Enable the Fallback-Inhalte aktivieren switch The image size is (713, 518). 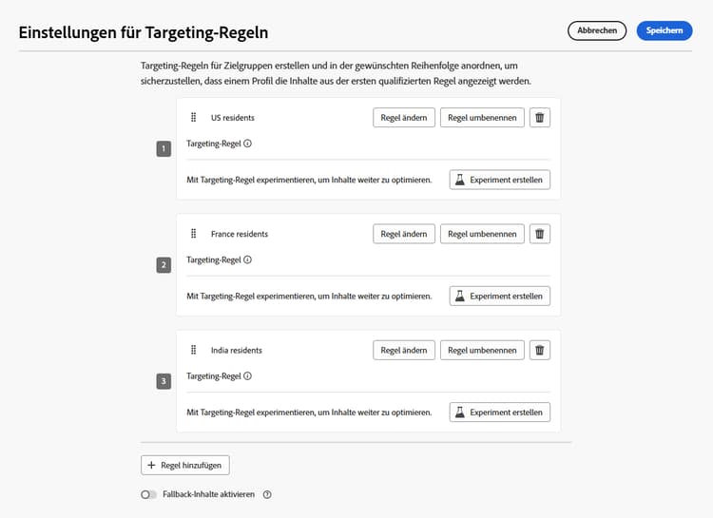[148, 494]
